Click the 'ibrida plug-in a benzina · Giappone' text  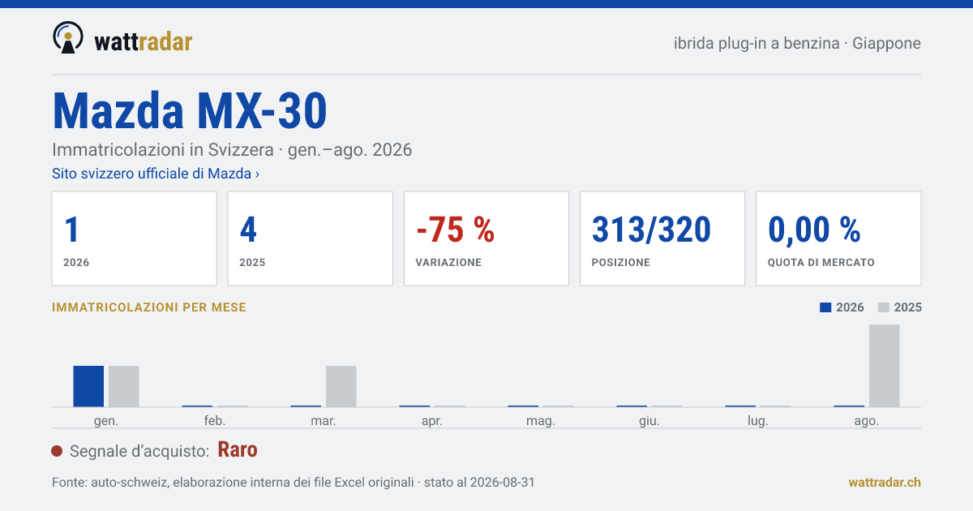797,43
